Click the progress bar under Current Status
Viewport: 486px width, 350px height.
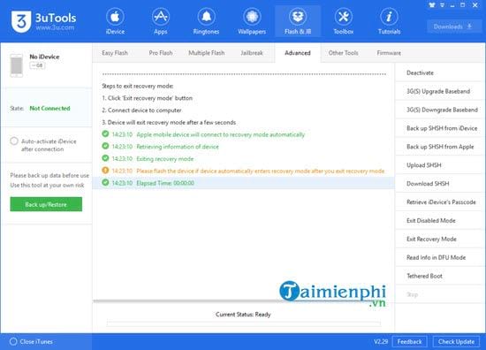click(244, 323)
